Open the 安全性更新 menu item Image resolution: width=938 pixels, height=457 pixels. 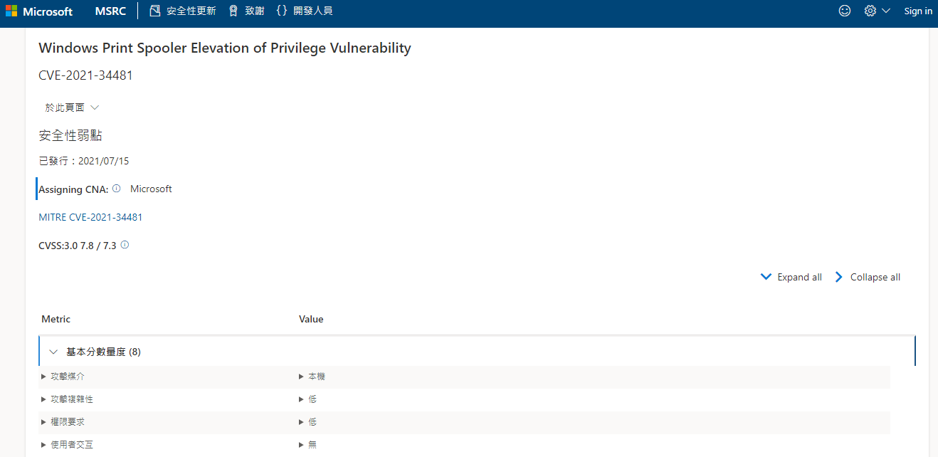click(183, 11)
